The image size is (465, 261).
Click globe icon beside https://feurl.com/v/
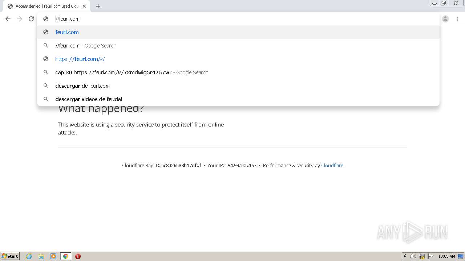(46, 59)
